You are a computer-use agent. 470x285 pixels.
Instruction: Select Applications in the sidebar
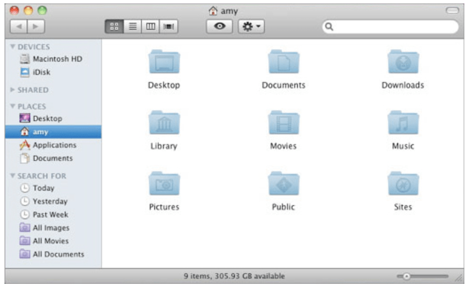(54, 145)
